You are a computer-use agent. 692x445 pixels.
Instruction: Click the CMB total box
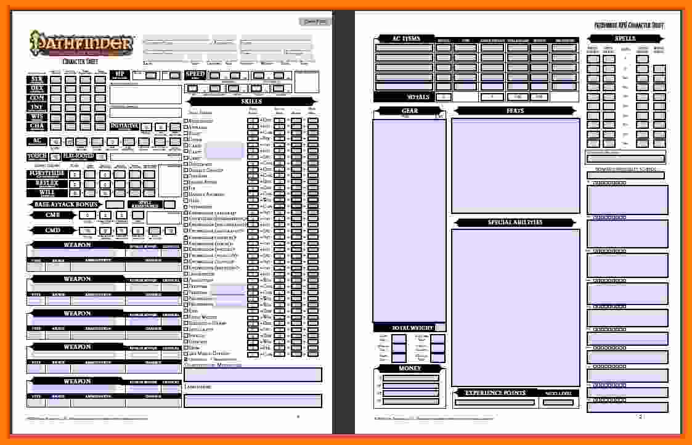(x=87, y=216)
